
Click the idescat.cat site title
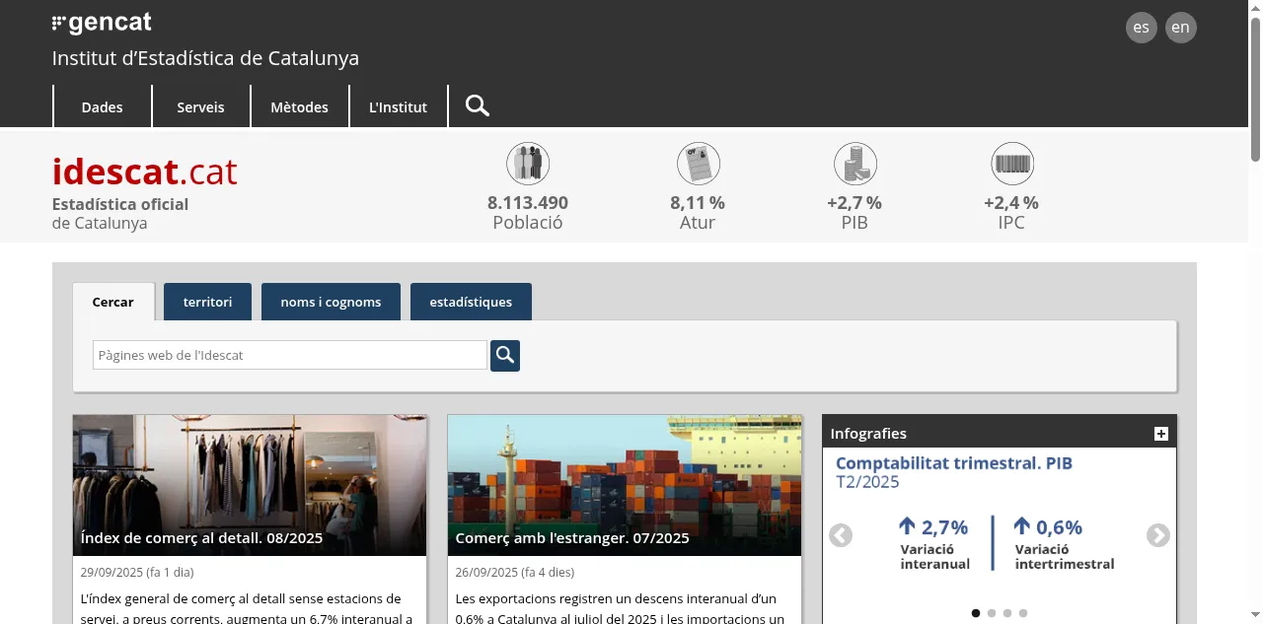point(145,172)
